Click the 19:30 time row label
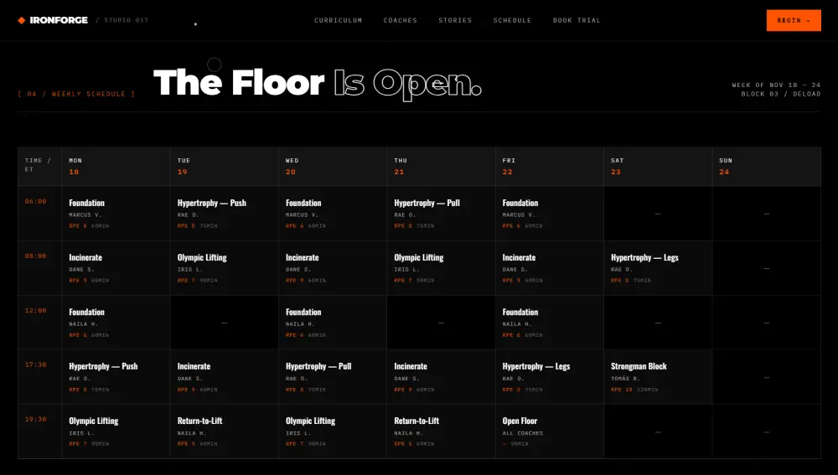The width and height of the screenshot is (838, 475). (x=36, y=420)
